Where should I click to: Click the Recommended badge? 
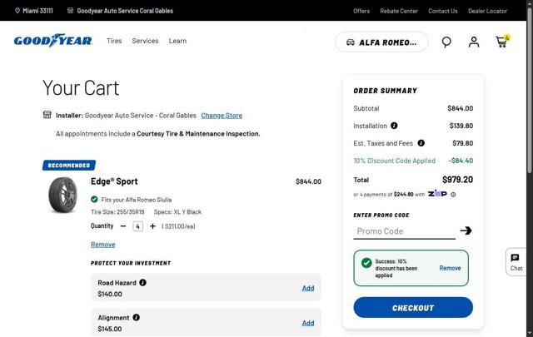tap(69, 165)
